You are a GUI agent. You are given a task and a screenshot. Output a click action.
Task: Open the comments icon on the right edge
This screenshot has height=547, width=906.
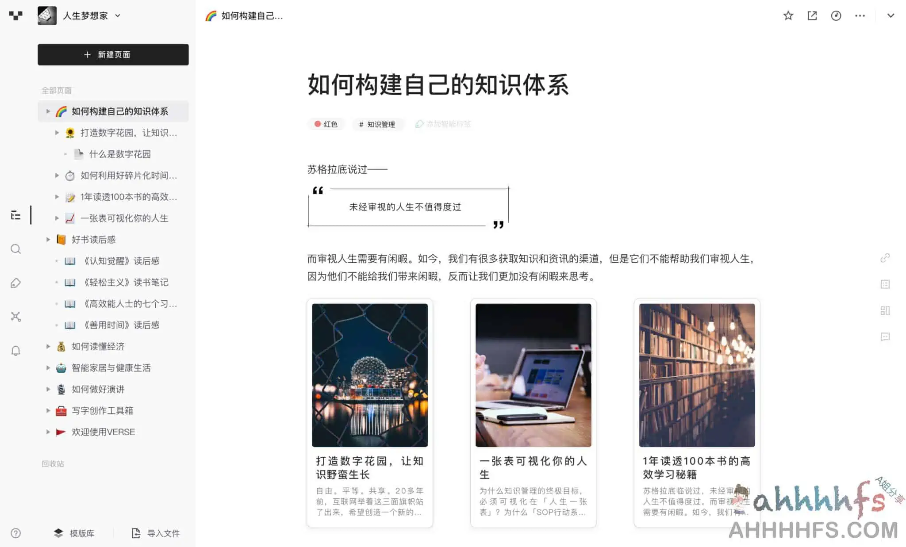885,337
